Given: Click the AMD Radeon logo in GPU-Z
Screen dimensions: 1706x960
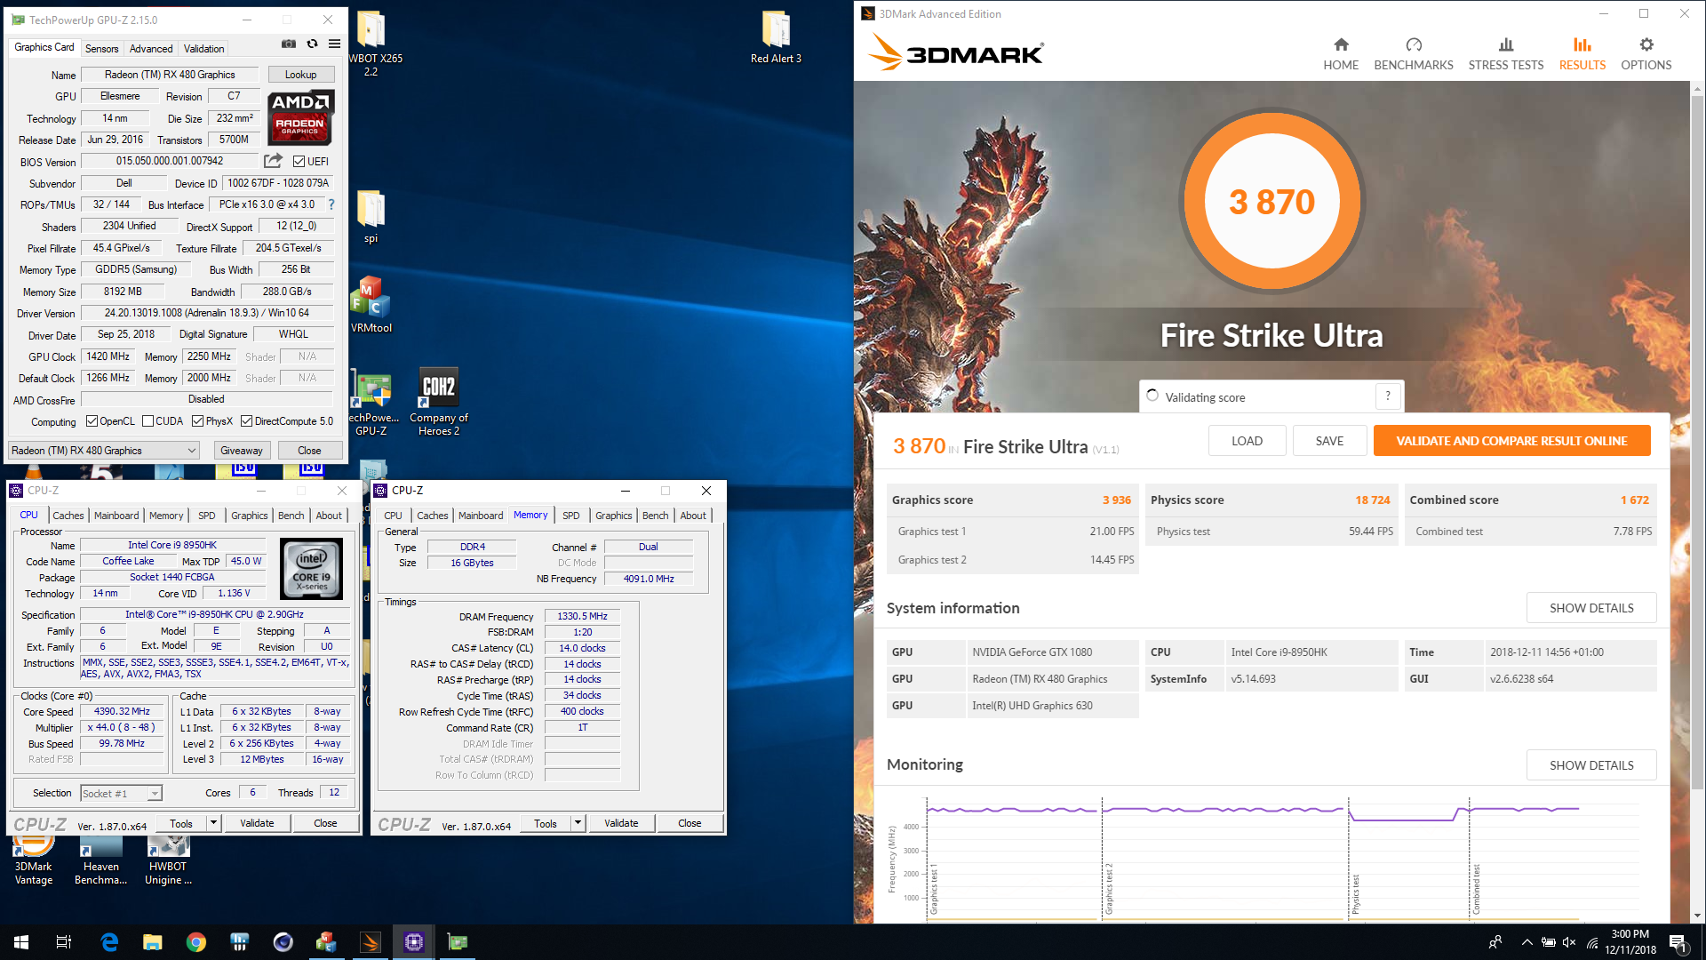Looking at the screenshot, I should [x=301, y=117].
